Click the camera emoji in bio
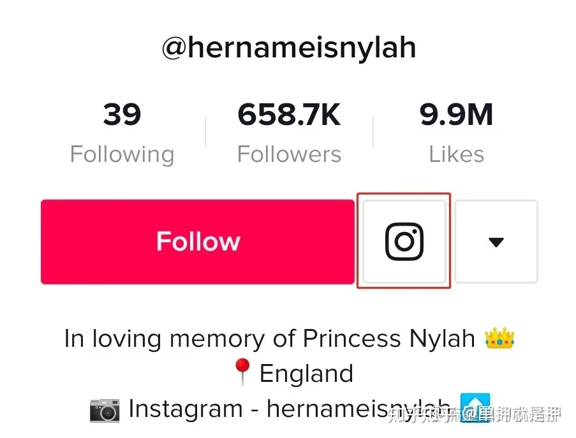This screenshot has width=576, height=438. pos(105,409)
